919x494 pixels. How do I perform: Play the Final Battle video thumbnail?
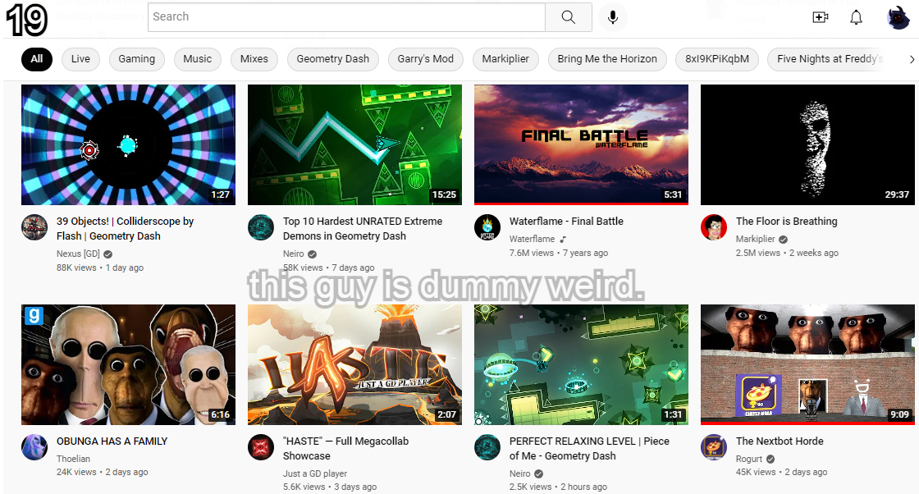point(581,144)
